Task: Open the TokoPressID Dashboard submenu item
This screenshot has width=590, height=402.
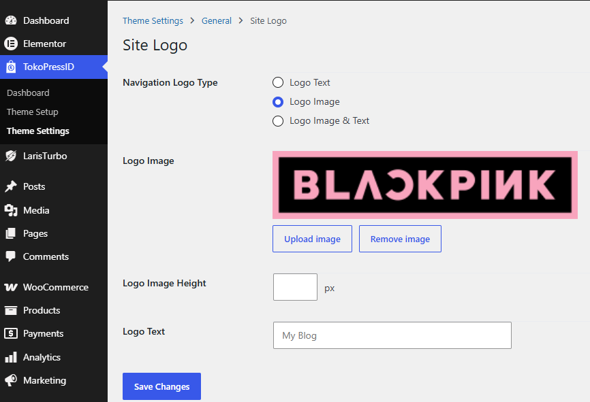Action: [28, 93]
